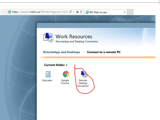Click the Google Chrome text label
Viewport: 160px width, 120px height.
tap(65, 82)
